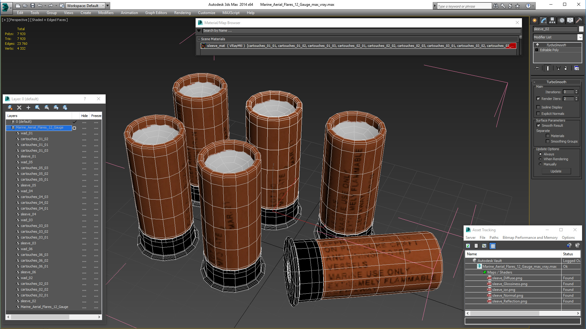586x329 pixels.
Task: Expand the Editable Poly plus sign in stack
Action: [x=537, y=50]
